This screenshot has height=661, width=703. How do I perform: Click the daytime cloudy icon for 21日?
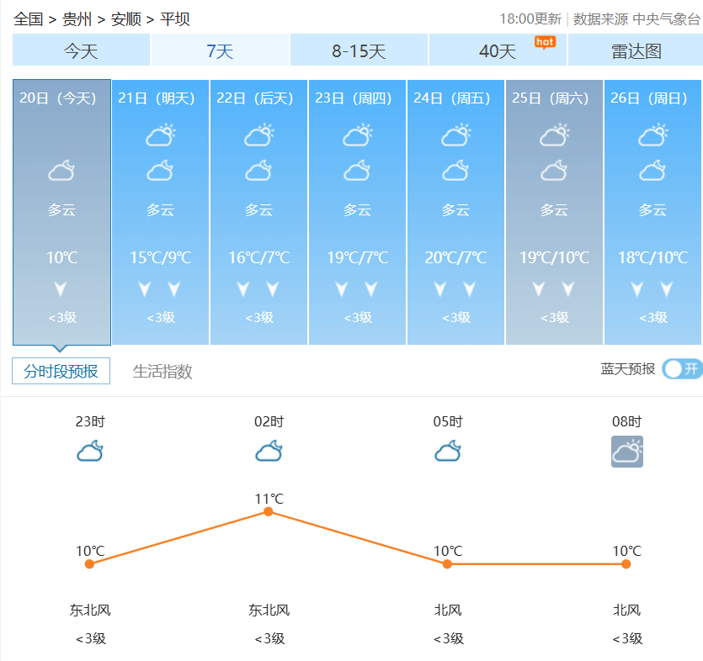click(160, 135)
